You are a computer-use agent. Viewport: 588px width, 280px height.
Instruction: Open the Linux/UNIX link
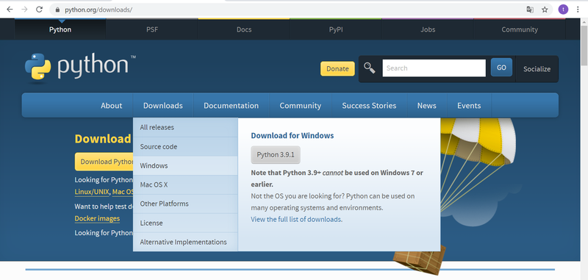click(x=92, y=192)
